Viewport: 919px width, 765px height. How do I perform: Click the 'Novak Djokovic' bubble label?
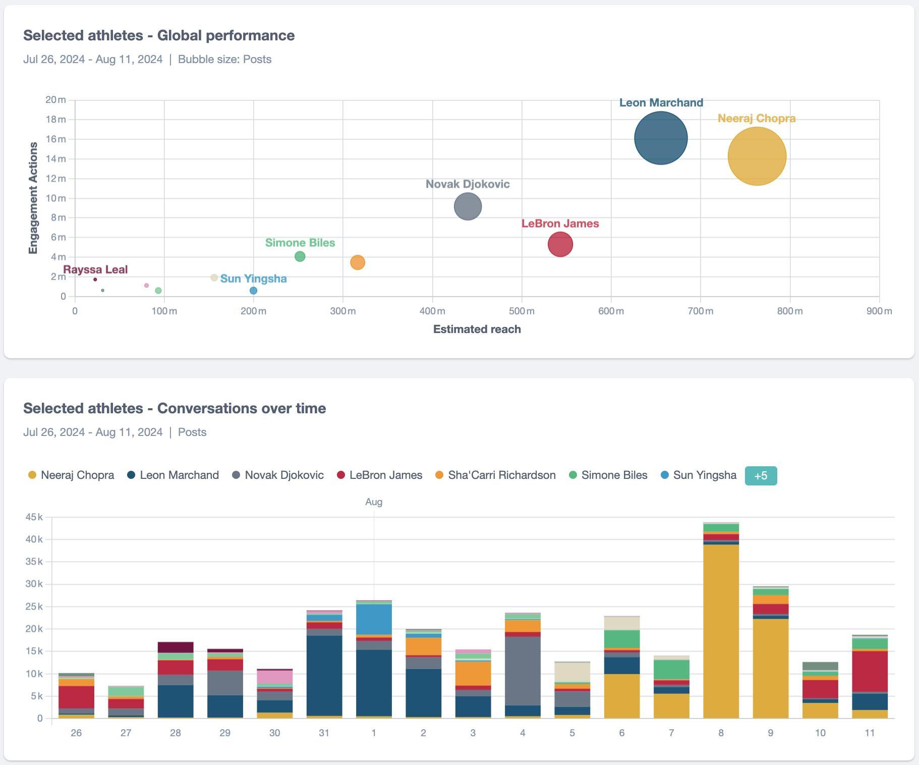click(468, 184)
